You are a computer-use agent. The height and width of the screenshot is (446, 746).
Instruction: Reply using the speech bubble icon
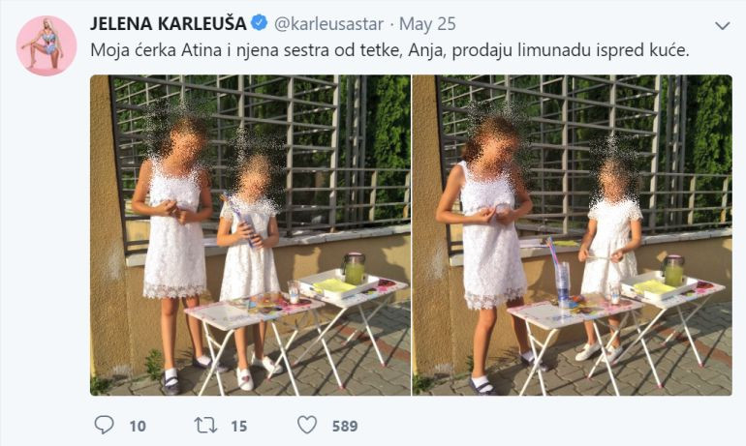coord(104,425)
